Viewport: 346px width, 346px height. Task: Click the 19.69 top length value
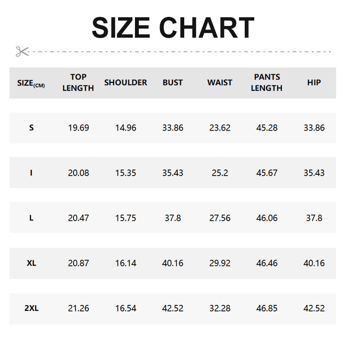[78, 128]
